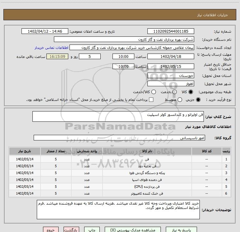Click the پاسخ به نیاز button
This screenshot has height=232, width=240.
tap(181, 230)
